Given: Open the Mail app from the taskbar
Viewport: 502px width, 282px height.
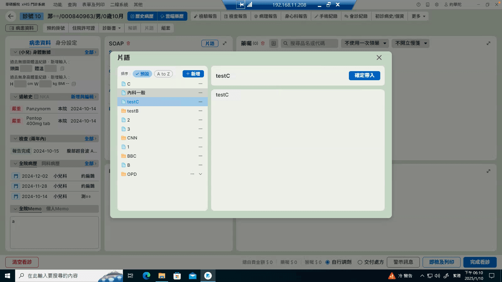Looking at the screenshot, I should click(x=192, y=276).
